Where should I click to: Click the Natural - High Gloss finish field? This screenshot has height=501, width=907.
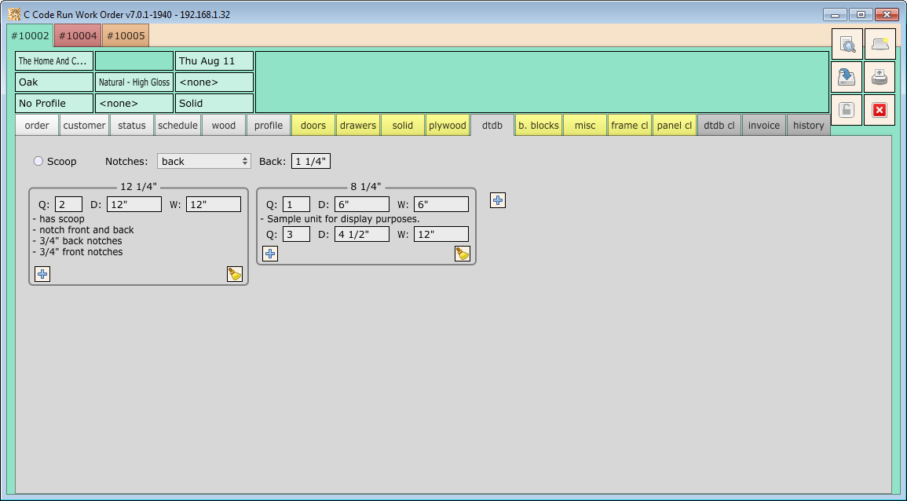[133, 82]
